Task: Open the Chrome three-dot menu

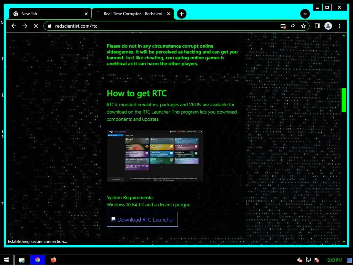Action: [339, 26]
